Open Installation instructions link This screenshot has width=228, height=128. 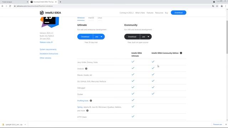49,54
